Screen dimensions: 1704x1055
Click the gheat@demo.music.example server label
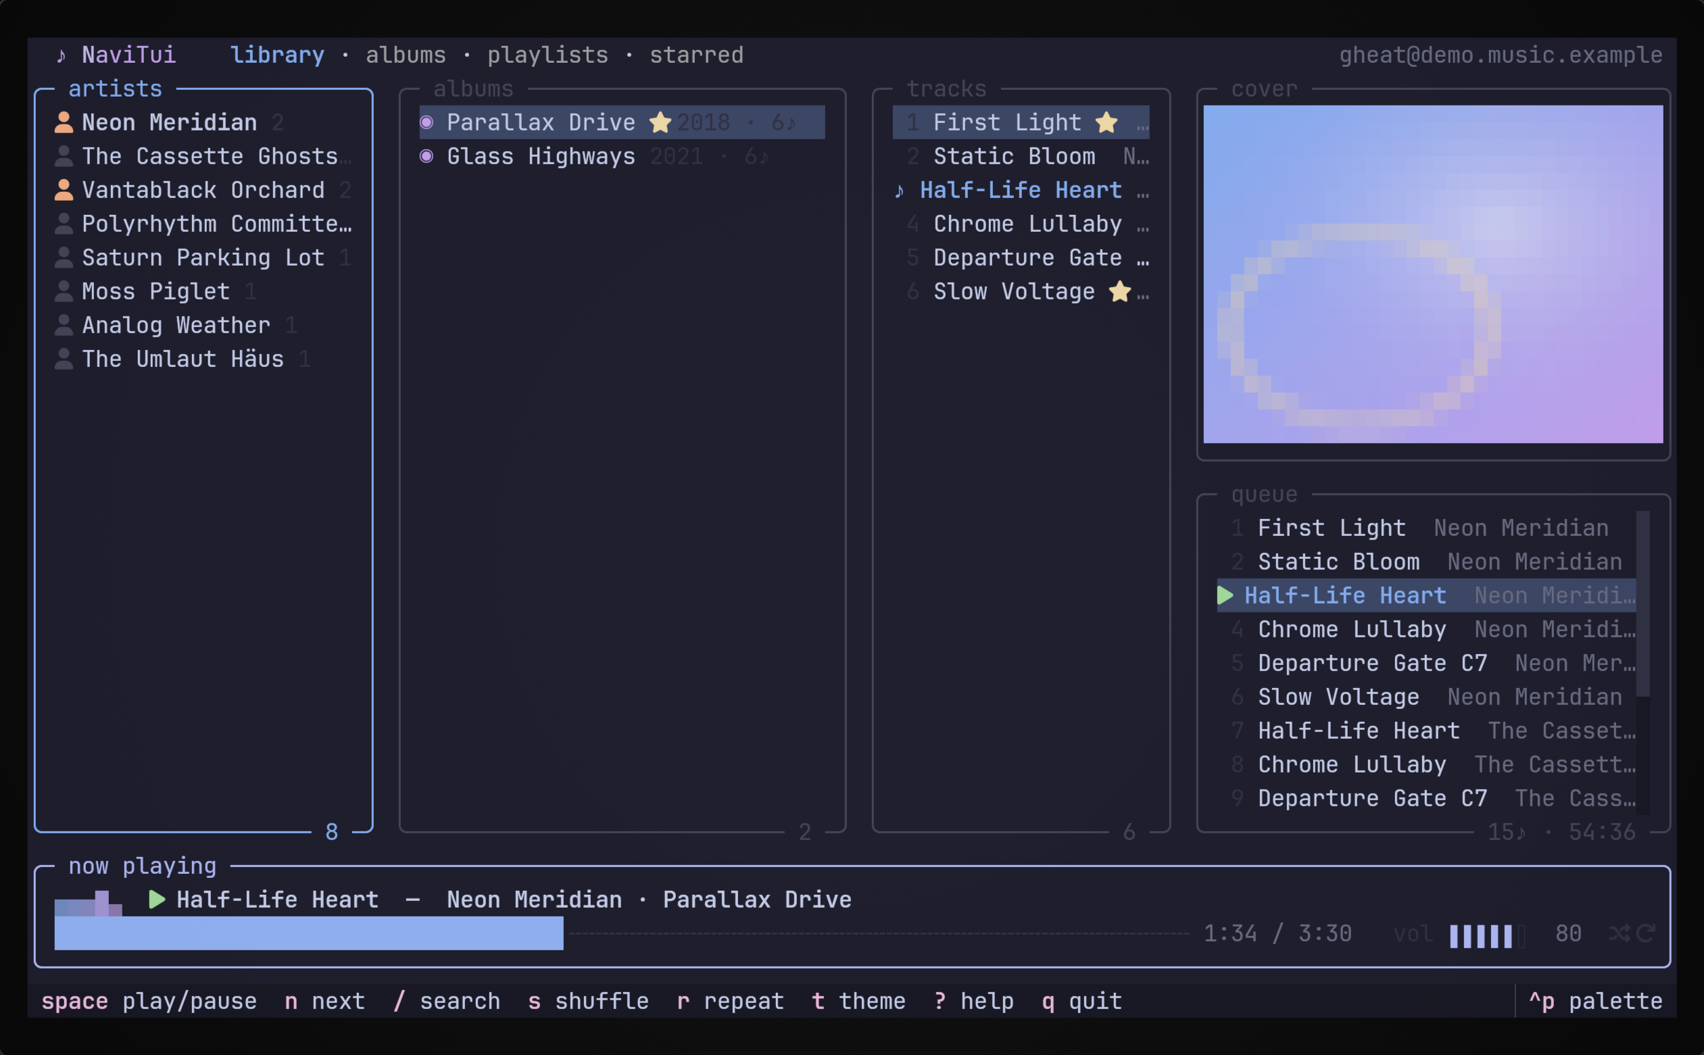(x=1501, y=55)
